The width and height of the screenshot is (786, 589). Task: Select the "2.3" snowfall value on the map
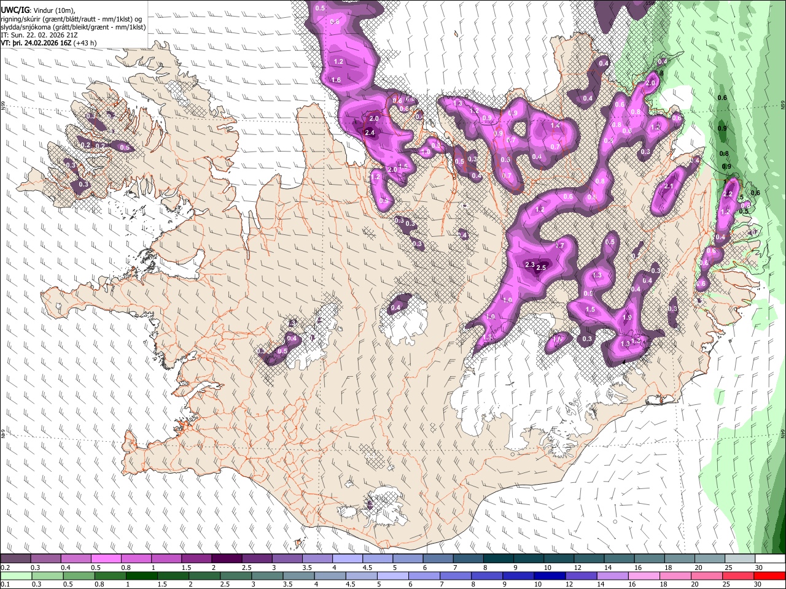pyautogui.click(x=530, y=264)
